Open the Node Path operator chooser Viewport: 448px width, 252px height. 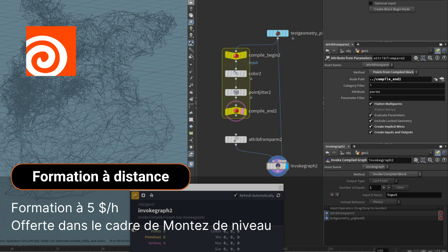pos(442,79)
